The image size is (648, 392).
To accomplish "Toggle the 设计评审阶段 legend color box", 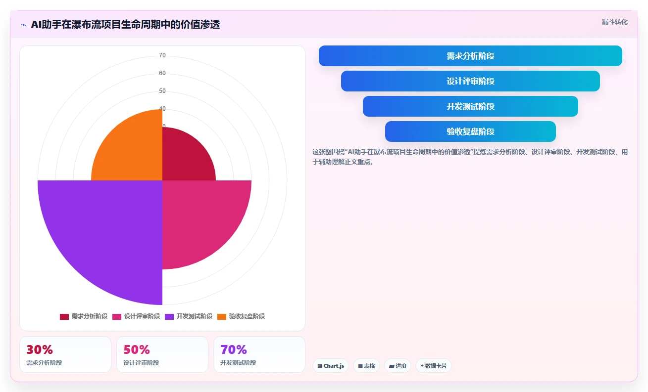I will coord(117,316).
